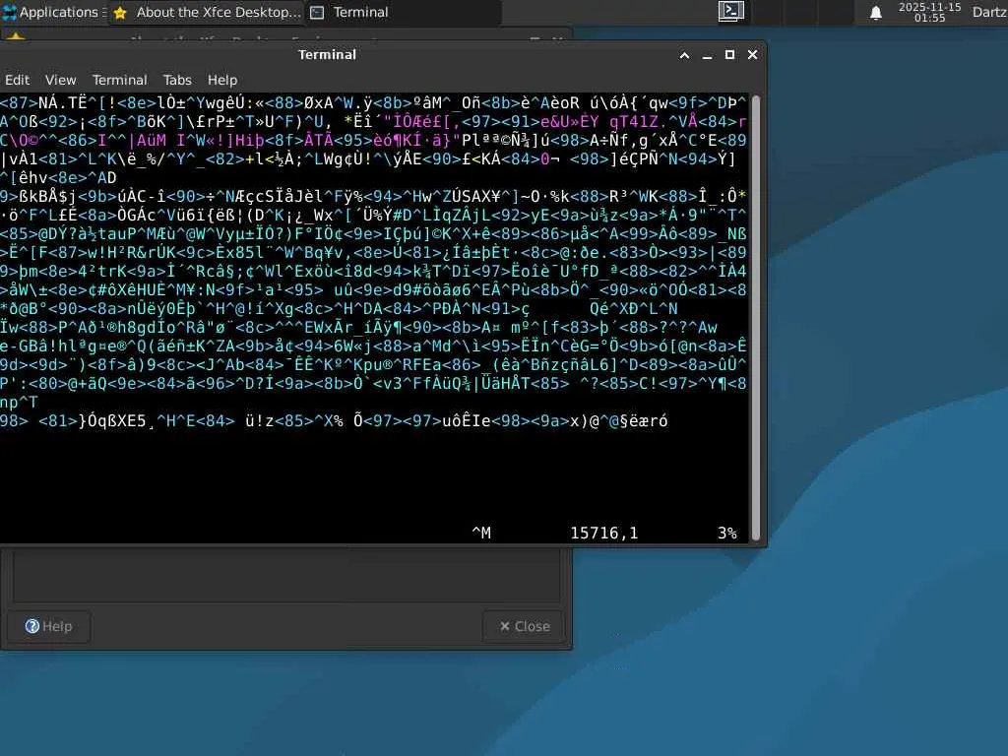Click the star icon on the About Xfce taskbar button
The width and height of the screenshot is (1008, 756).
120,13
